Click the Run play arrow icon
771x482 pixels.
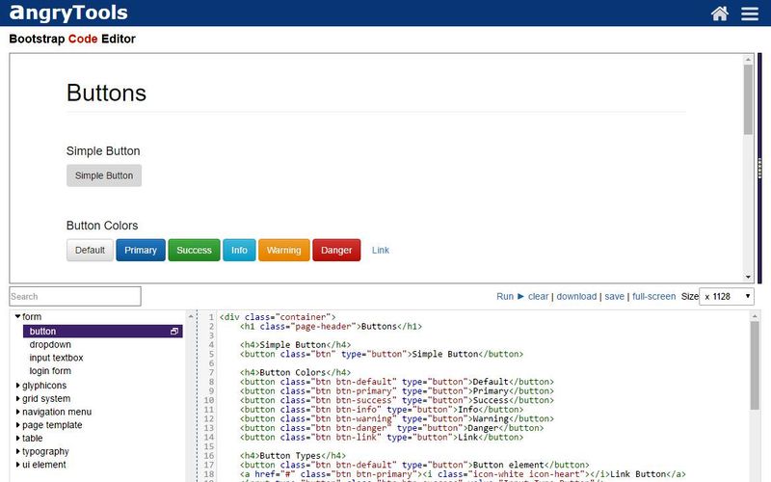pos(520,296)
